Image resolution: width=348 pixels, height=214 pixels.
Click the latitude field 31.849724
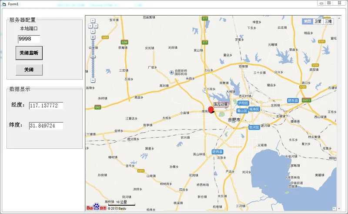tap(46, 126)
